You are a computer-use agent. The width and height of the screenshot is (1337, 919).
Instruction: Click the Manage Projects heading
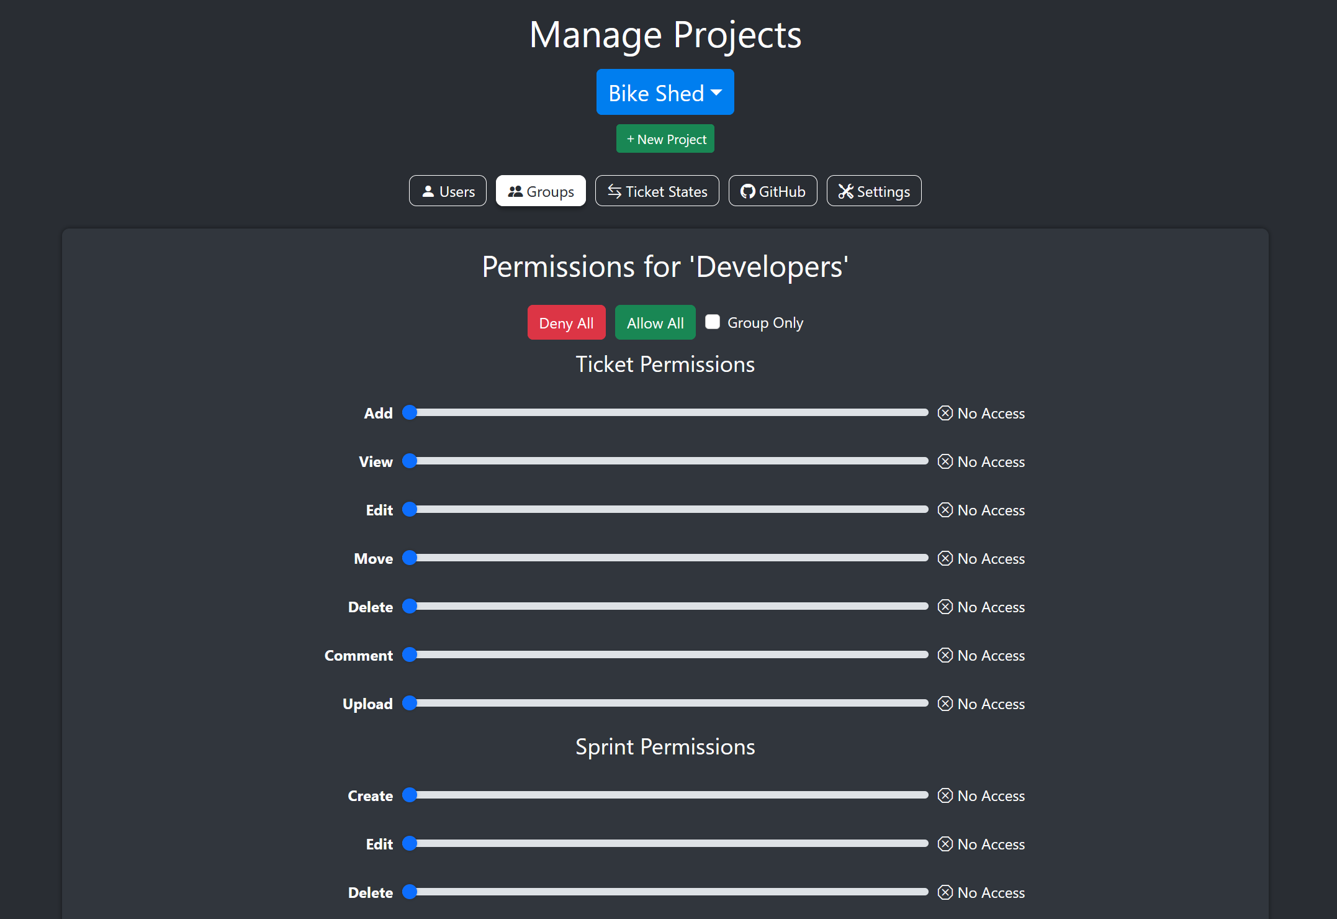click(665, 34)
